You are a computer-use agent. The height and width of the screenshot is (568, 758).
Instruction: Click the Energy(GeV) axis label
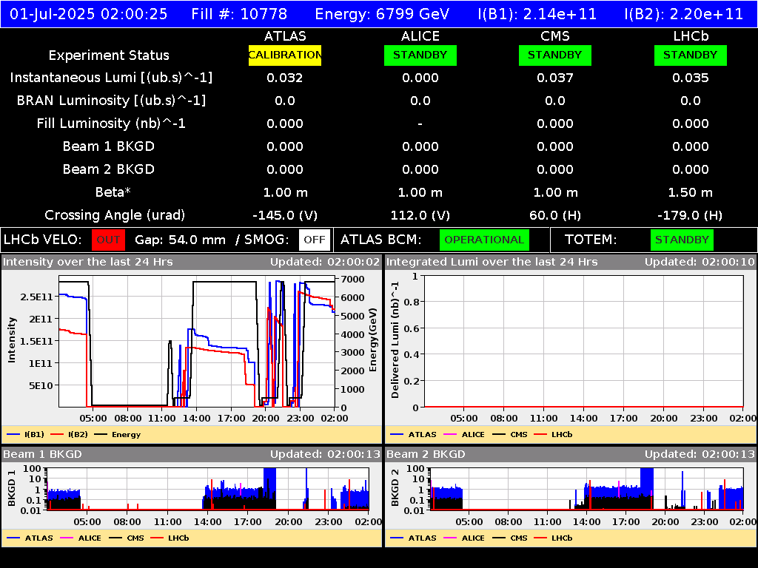tap(373, 340)
